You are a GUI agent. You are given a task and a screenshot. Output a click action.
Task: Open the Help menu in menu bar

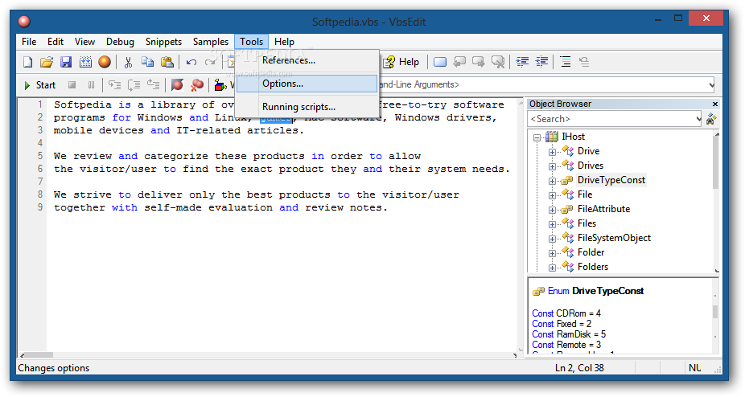point(284,42)
